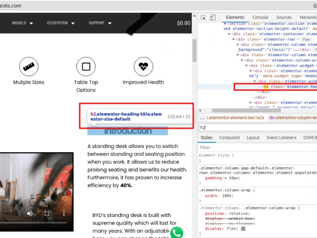
Task: Toggle the device toolbar icon
Action: click(213, 17)
